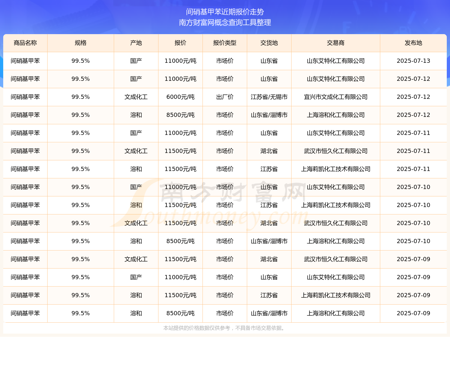The width and height of the screenshot is (450, 388).
Task: Click the 报价 column header
Action: (x=180, y=43)
